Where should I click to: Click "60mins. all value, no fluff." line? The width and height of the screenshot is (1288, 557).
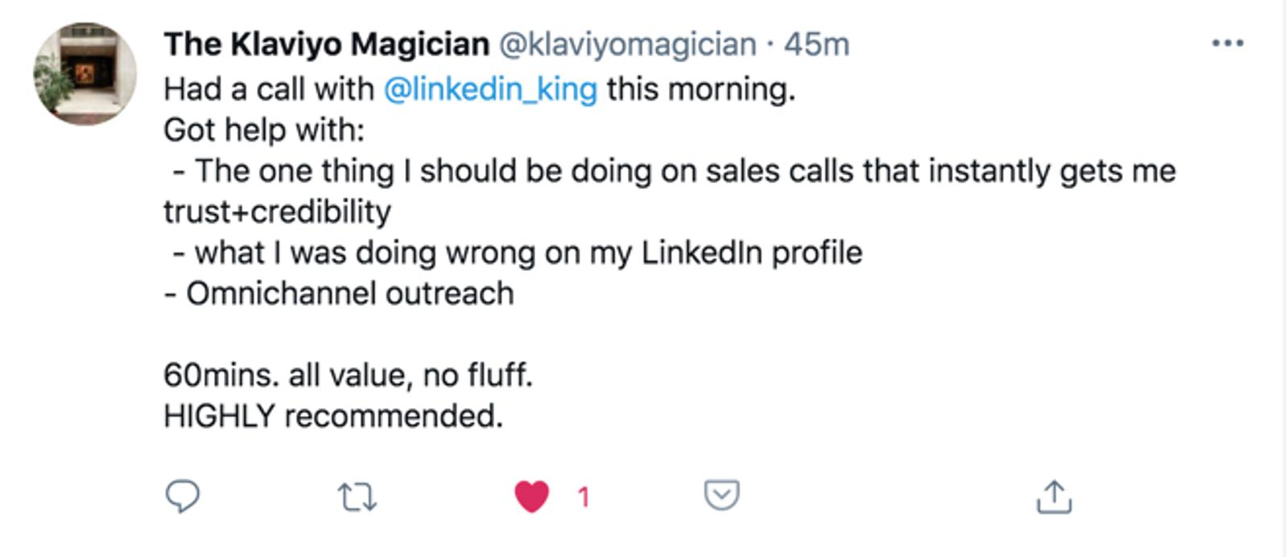pyautogui.click(x=348, y=375)
